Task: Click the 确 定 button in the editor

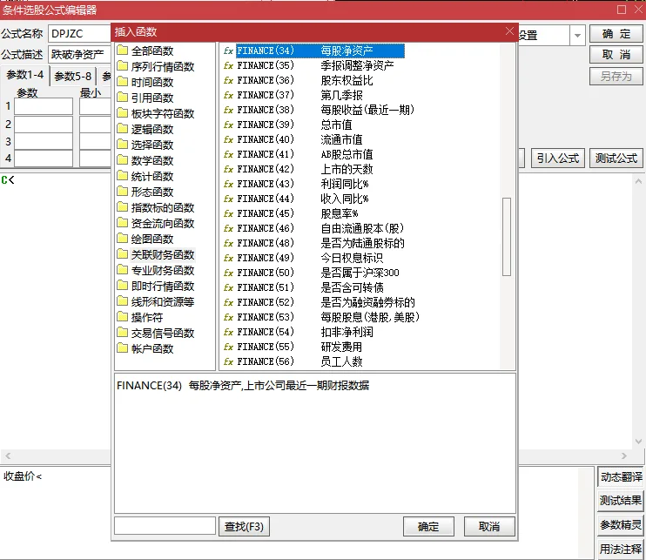Action: click(616, 34)
